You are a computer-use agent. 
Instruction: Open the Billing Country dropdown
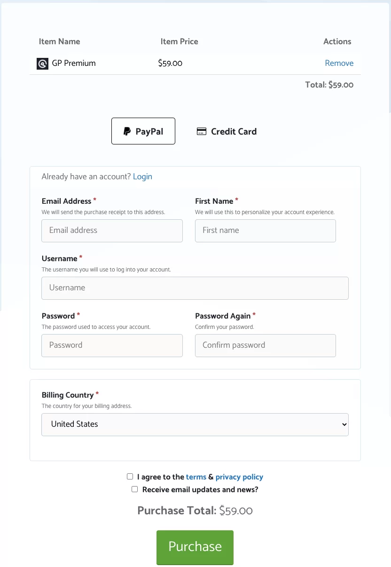coord(195,424)
